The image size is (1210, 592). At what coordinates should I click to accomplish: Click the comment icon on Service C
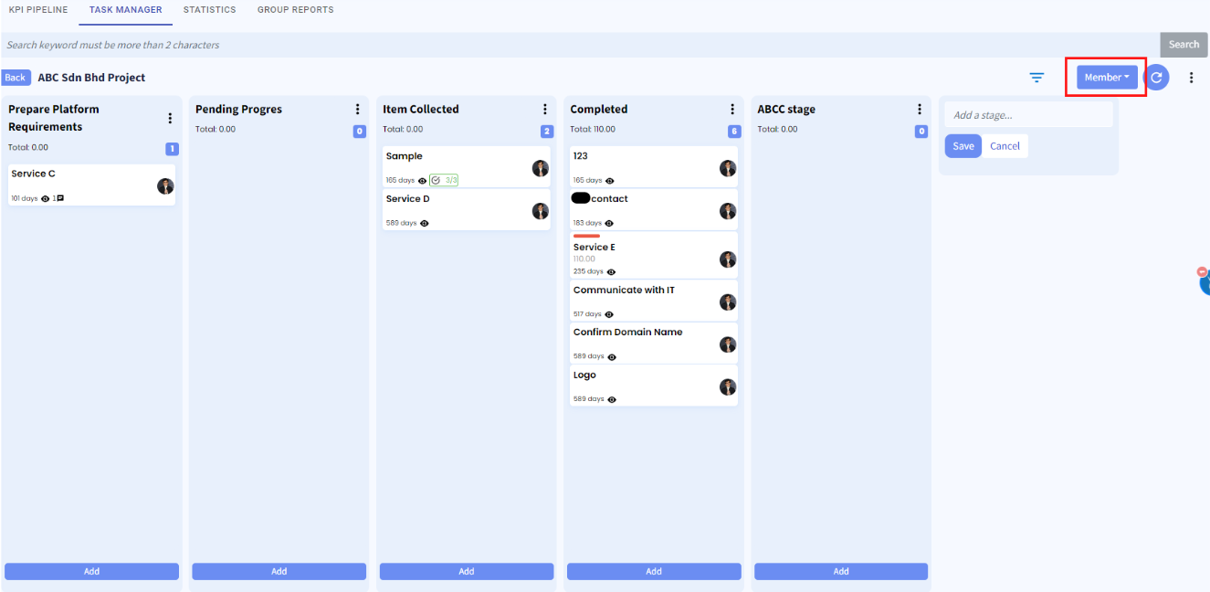coord(60,198)
